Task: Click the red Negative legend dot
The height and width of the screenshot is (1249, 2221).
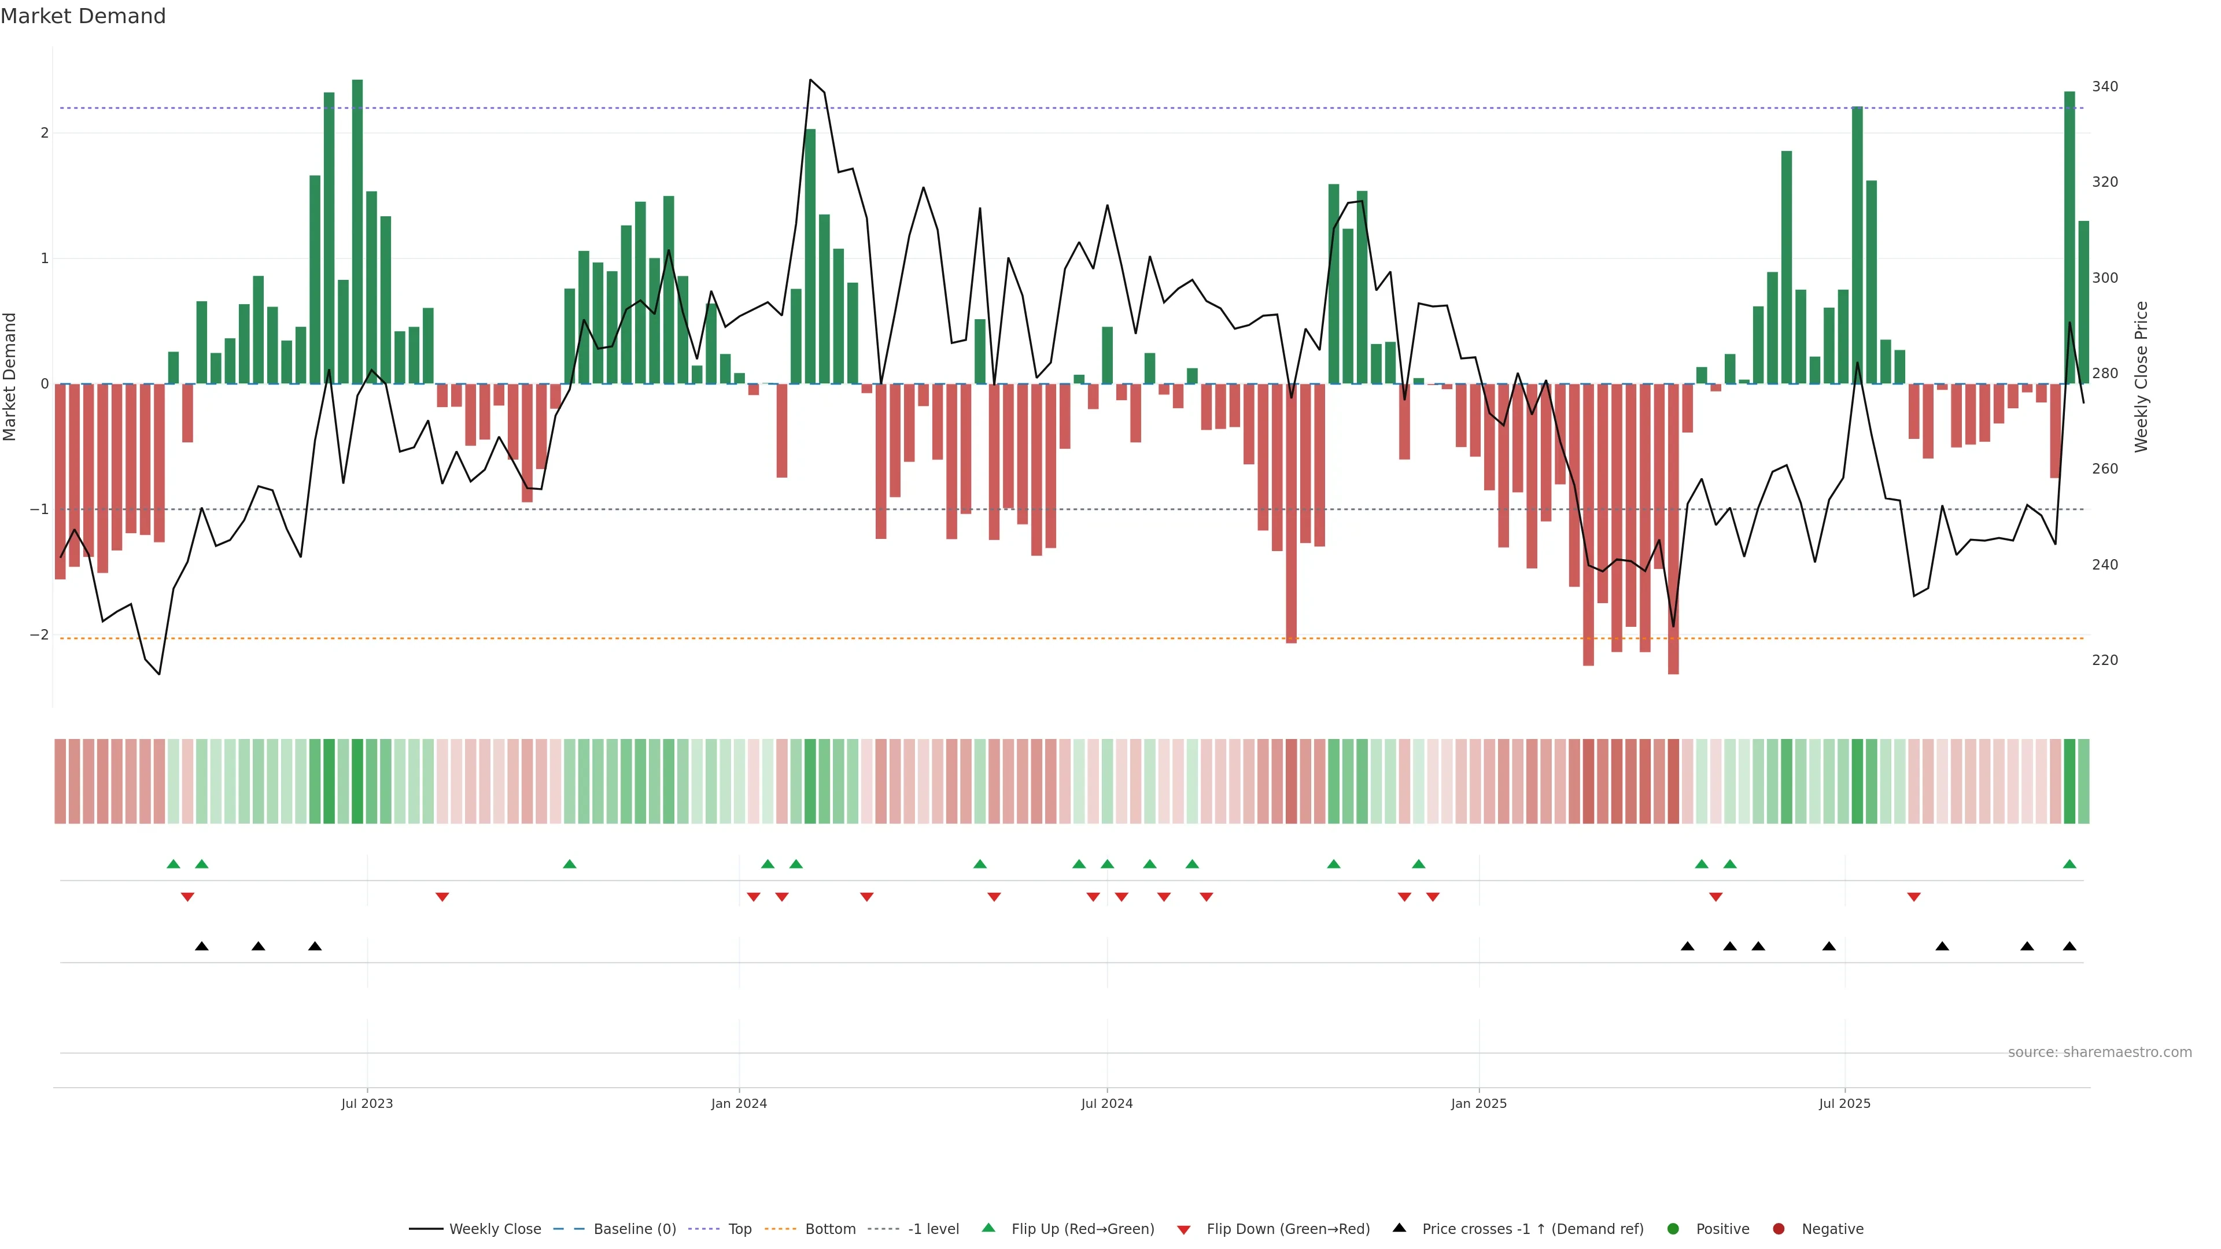Action: point(1779,1228)
